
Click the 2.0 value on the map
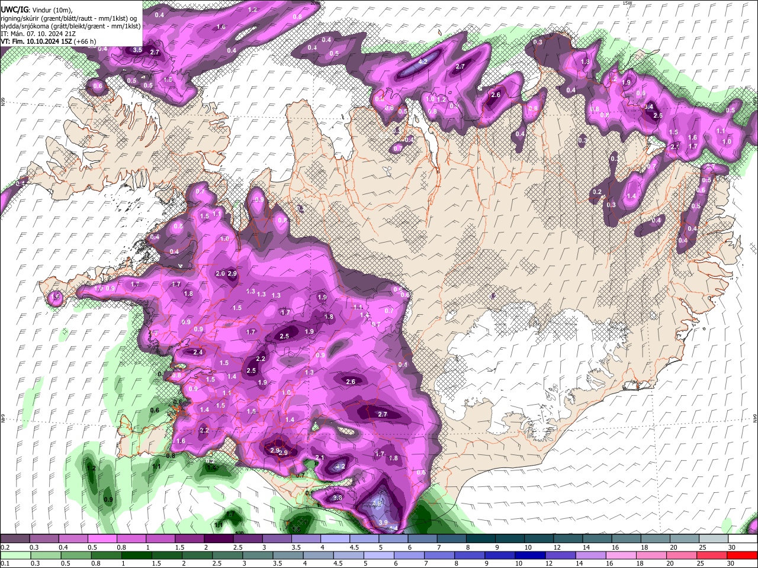click(220, 273)
